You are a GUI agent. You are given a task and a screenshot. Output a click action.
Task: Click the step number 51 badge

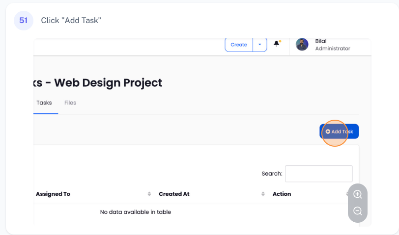point(23,20)
